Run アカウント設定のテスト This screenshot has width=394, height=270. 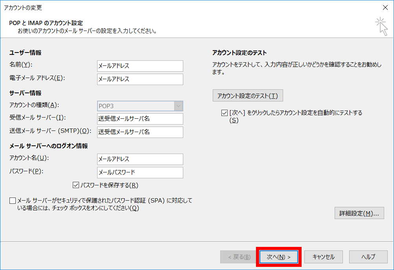pos(247,95)
